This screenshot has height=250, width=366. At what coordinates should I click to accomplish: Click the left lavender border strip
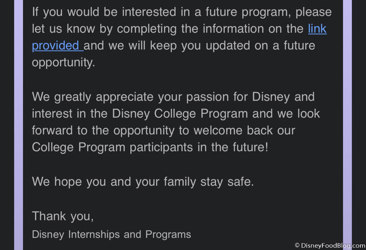pos(18,122)
